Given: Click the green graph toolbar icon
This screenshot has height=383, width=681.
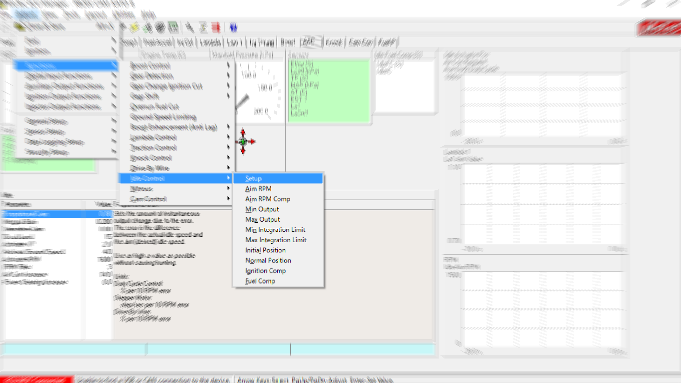Looking at the screenshot, I should click(x=173, y=27).
